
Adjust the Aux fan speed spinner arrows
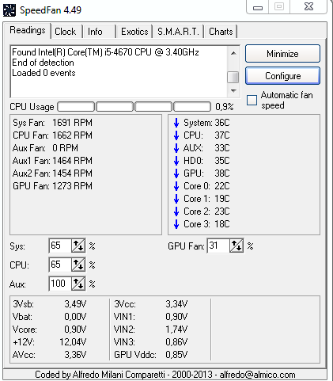pos(78,284)
